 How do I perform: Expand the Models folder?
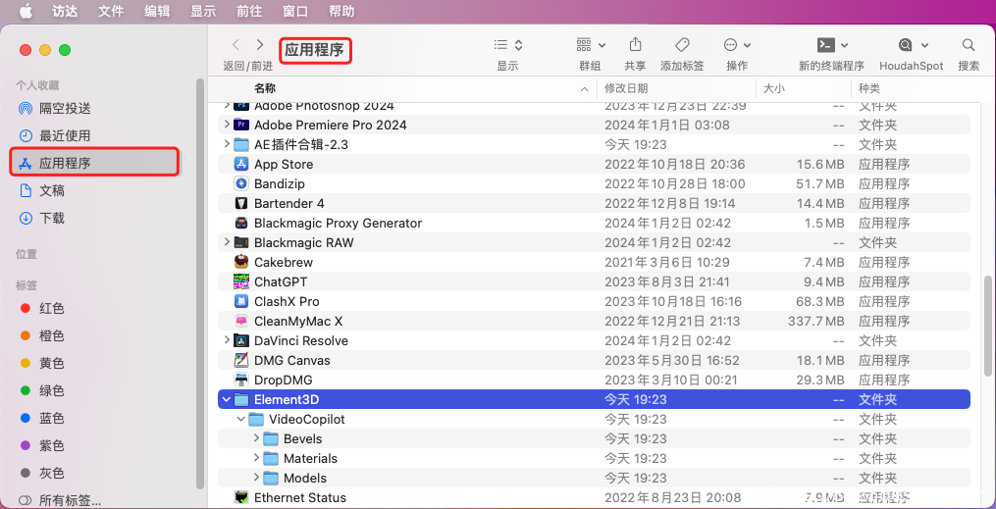click(x=256, y=478)
